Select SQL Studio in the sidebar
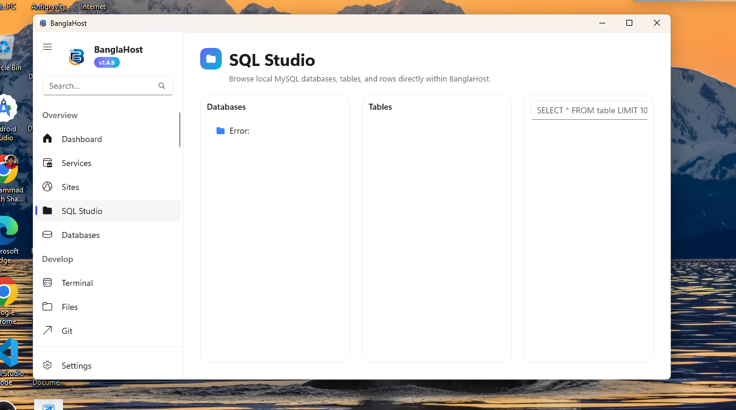This screenshot has width=736, height=410. tap(108, 210)
